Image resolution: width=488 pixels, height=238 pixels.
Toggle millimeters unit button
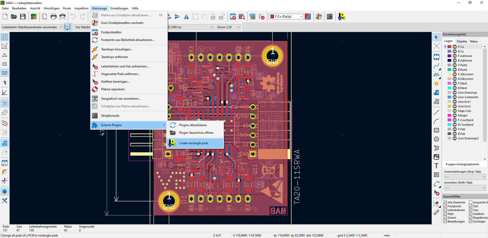(5, 73)
